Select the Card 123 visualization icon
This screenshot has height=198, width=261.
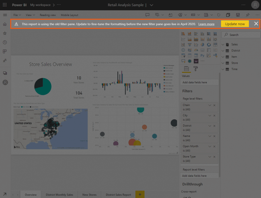pyautogui.click(x=202, y=50)
